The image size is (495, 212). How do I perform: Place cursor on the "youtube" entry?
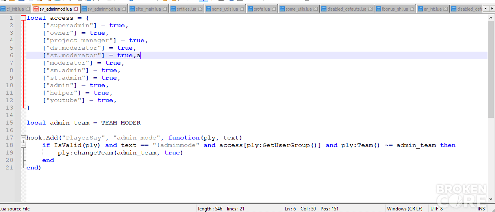pyautogui.click(x=66, y=100)
